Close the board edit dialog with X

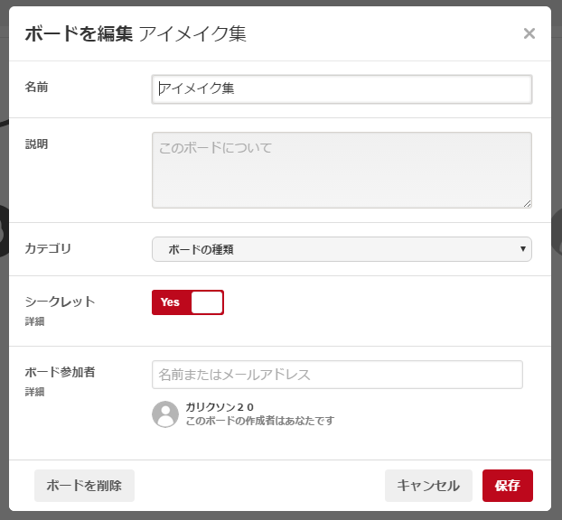(x=529, y=33)
